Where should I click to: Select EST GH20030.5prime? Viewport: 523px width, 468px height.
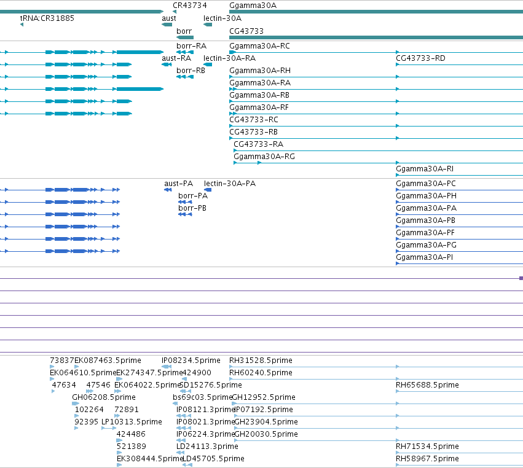(x=266, y=434)
